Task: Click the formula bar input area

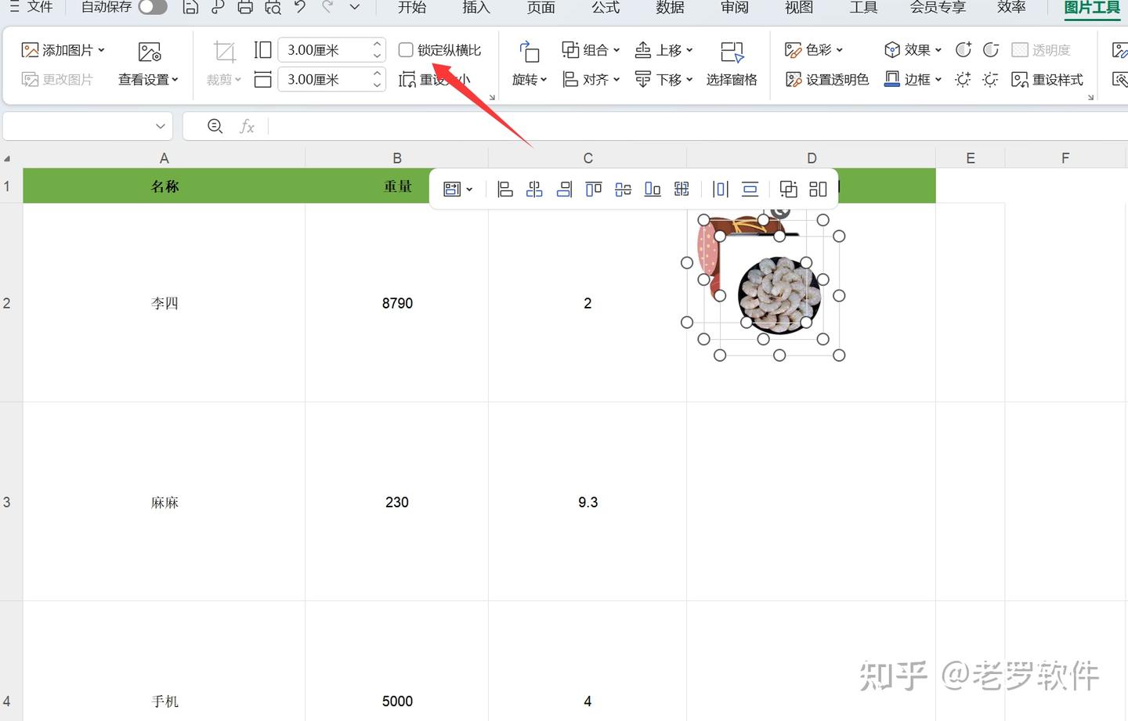Action: coord(697,126)
